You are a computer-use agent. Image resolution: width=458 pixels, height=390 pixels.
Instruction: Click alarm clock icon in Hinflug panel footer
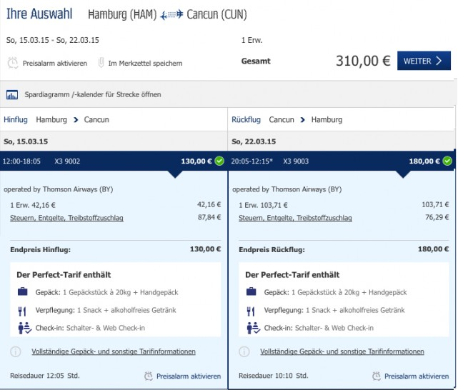pos(149,376)
